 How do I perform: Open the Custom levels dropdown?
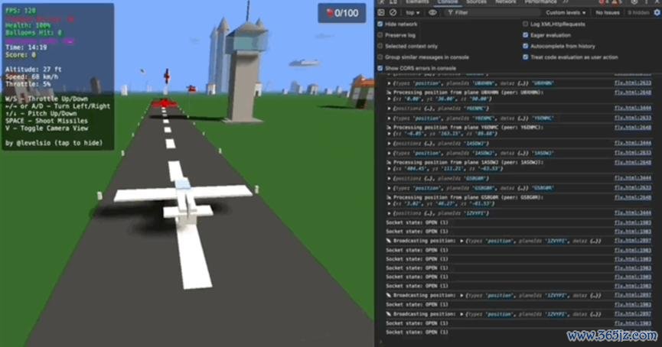click(566, 13)
